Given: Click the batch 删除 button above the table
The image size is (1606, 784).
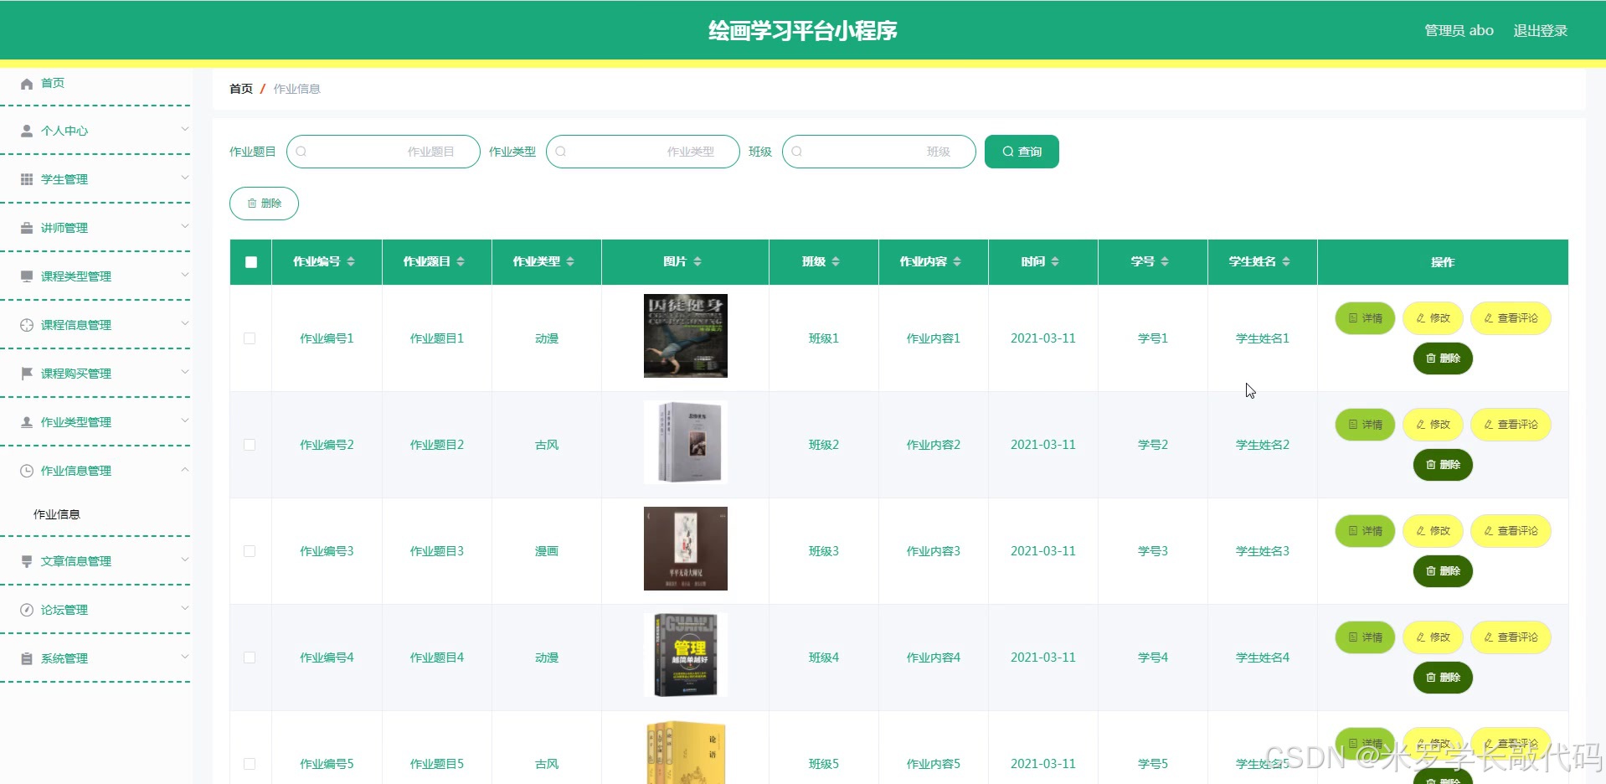Looking at the screenshot, I should [x=264, y=204].
